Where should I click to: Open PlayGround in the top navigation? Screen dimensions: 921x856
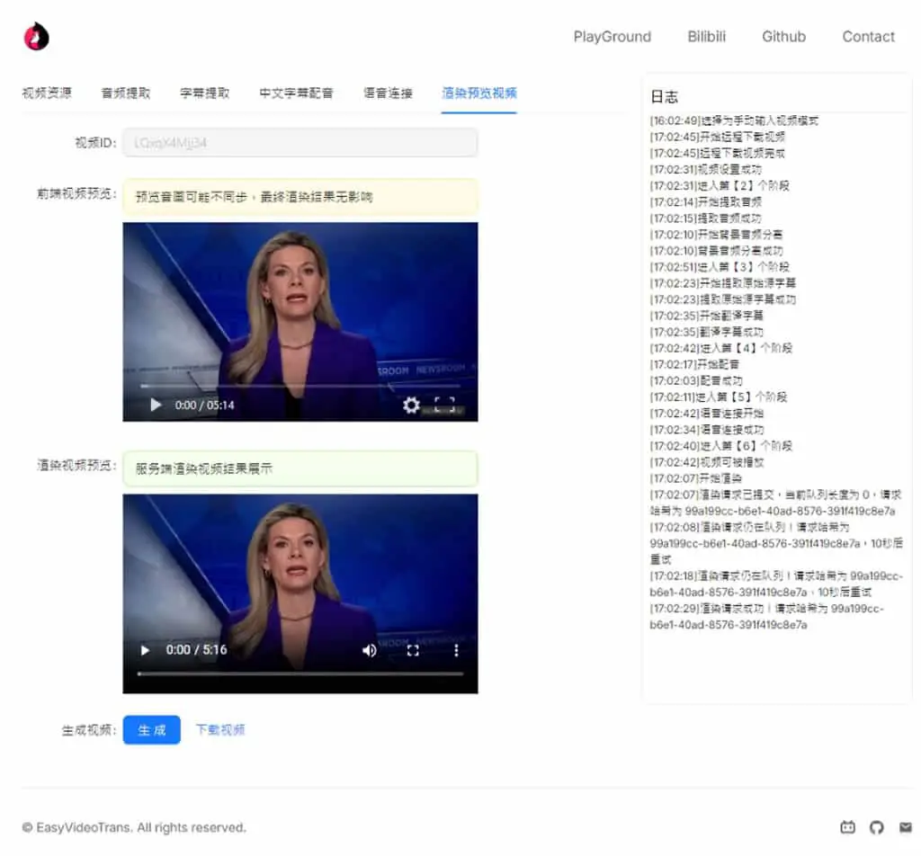coord(612,36)
